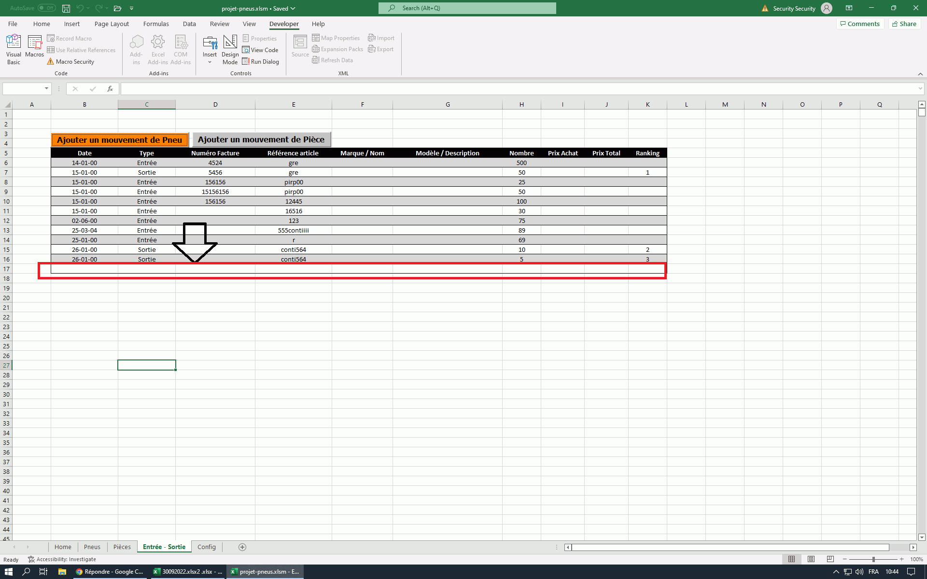Open Excel Add-ins manager
The height and width of the screenshot is (579, 927).
158,49
